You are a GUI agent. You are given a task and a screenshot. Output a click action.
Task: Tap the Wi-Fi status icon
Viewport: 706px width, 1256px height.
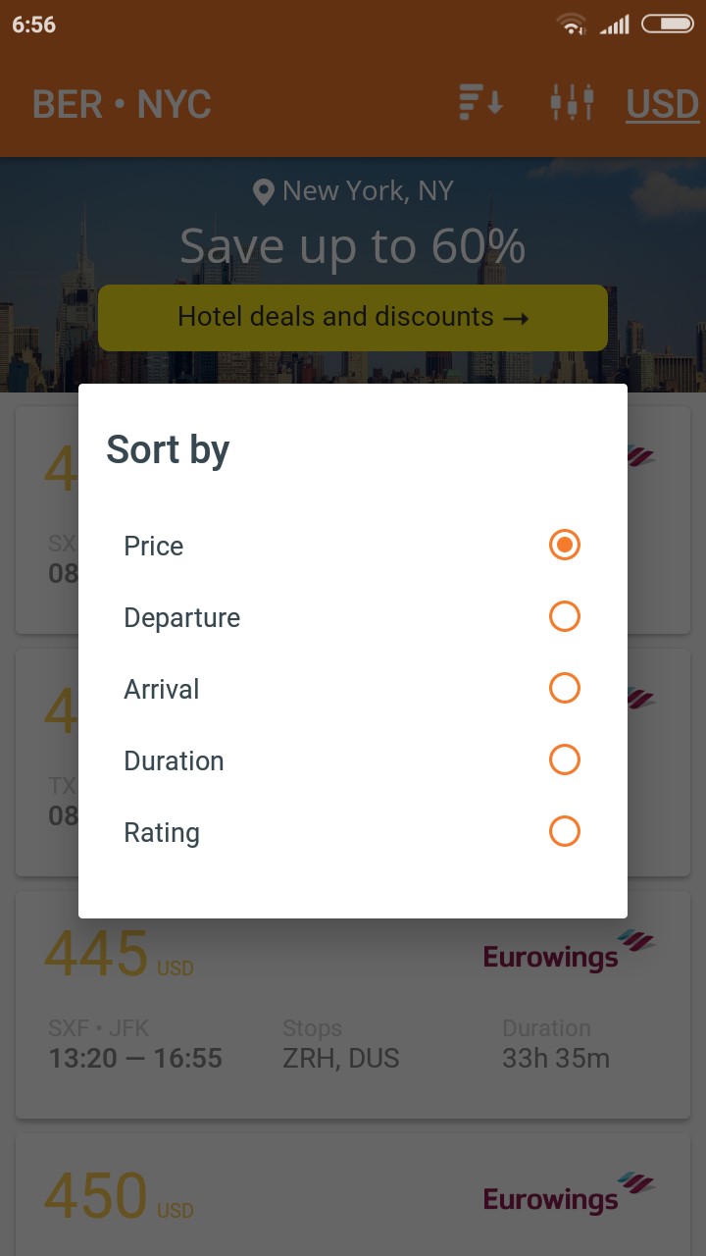(x=571, y=25)
